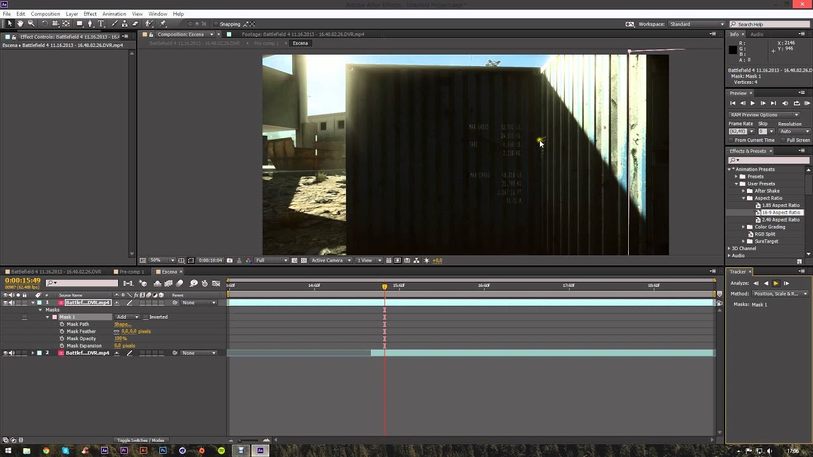Hide layer 2 video with eye icon
This screenshot has height=457, width=813.
(x=5, y=353)
